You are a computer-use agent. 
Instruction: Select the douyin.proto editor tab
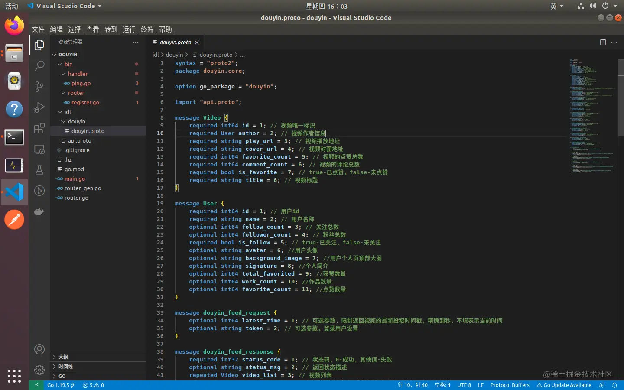click(175, 42)
